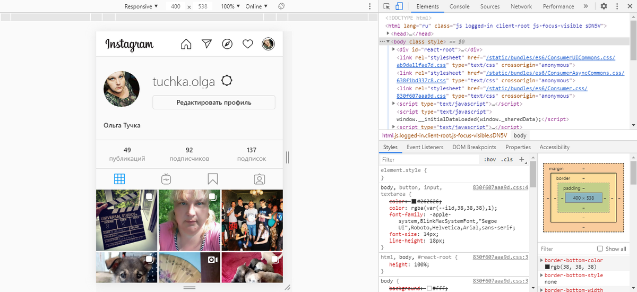Image resolution: width=637 pixels, height=292 pixels.
Task: Open the group party photo thumbnail
Action: 252,220
